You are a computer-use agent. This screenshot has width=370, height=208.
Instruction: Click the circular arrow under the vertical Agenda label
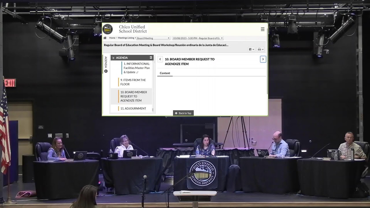click(106, 71)
